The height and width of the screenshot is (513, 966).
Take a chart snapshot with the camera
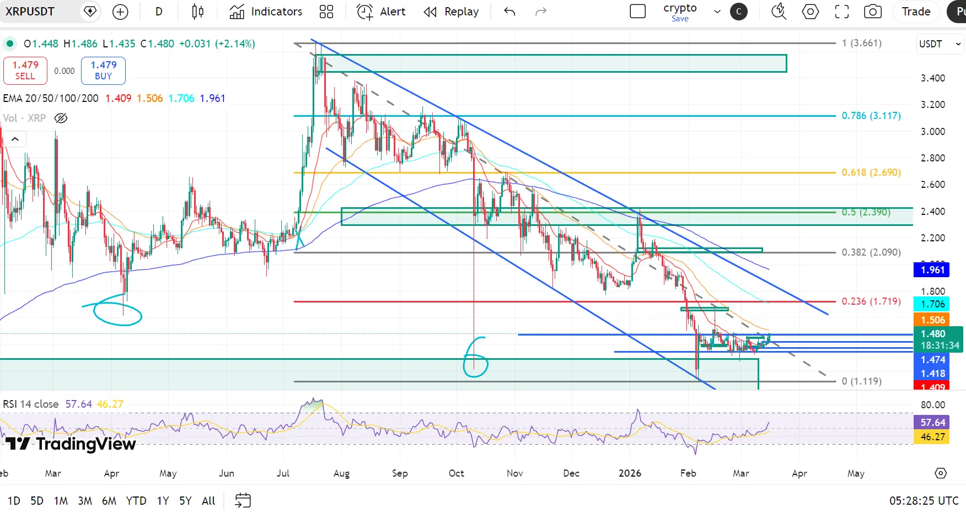tap(873, 12)
